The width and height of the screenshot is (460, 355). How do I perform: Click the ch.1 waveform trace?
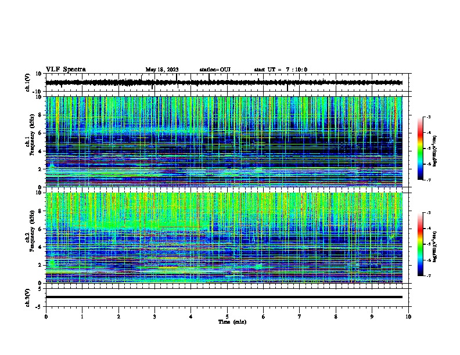pyautogui.click(x=224, y=82)
